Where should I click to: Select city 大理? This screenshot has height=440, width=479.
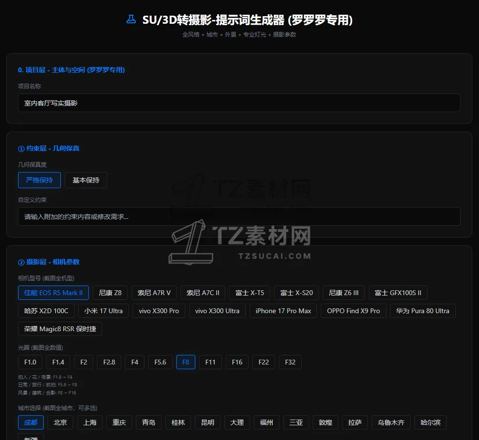(237, 422)
